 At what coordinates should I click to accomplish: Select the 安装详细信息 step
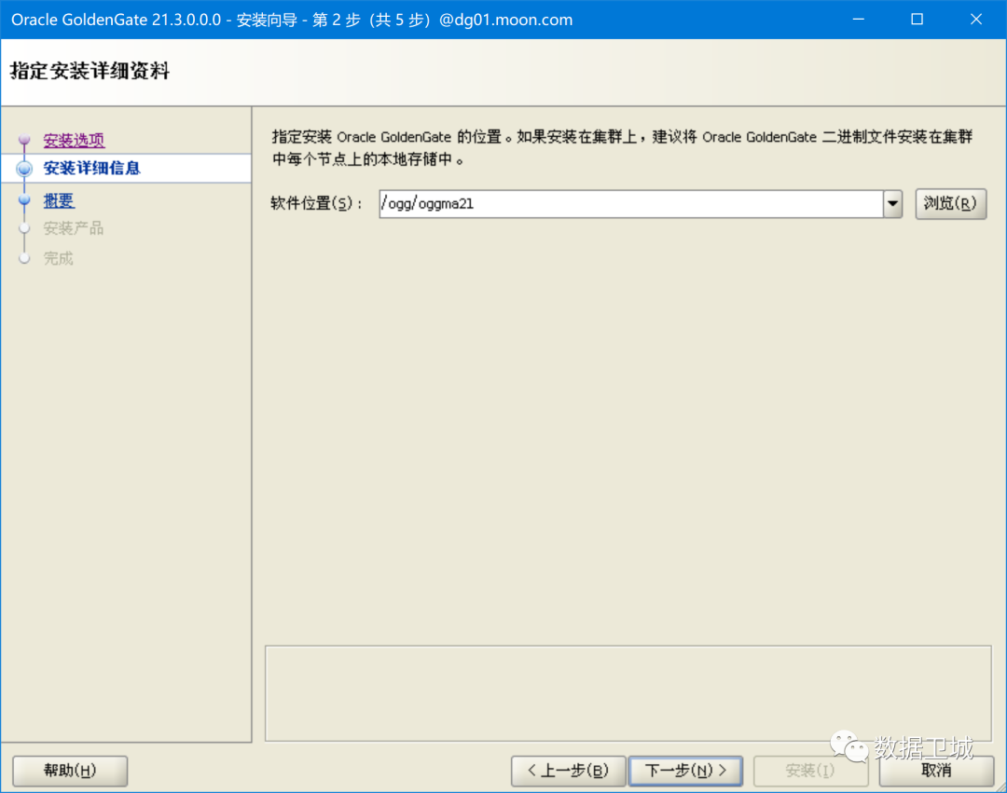pyautogui.click(x=91, y=168)
